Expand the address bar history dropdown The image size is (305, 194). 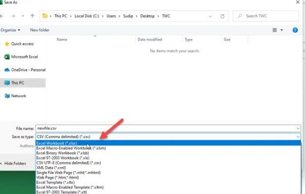210,16
